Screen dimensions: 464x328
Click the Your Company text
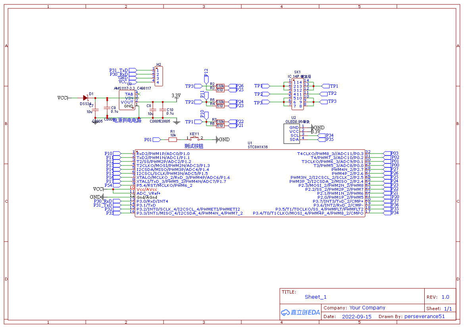tap(367, 308)
